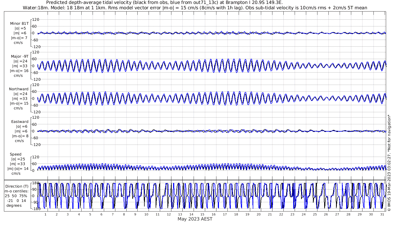Click day 23 on the time axis
Image resolution: width=394 pixels, height=225 pixels.
pos(292,214)
